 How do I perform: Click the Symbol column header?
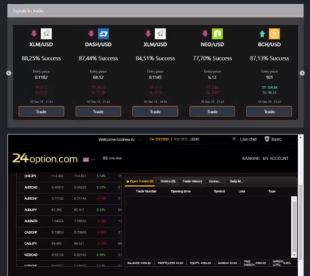219,191
